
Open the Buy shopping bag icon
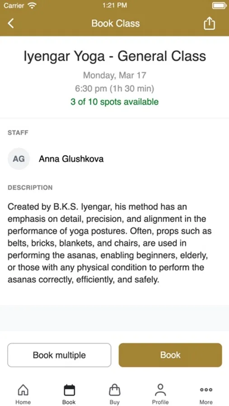[115, 390]
